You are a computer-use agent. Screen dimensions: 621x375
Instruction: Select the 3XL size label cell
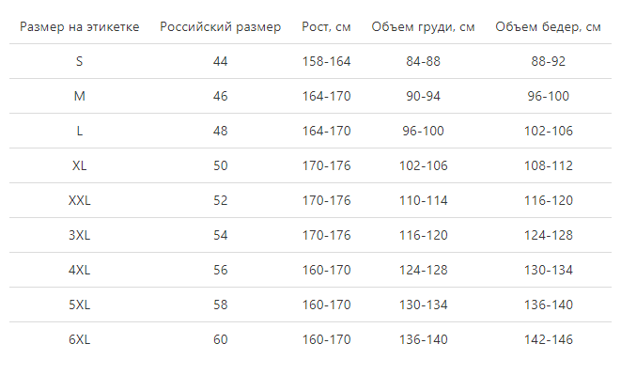click(79, 236)
